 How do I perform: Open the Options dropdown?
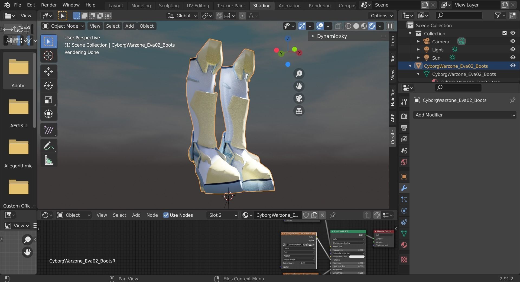382,16
